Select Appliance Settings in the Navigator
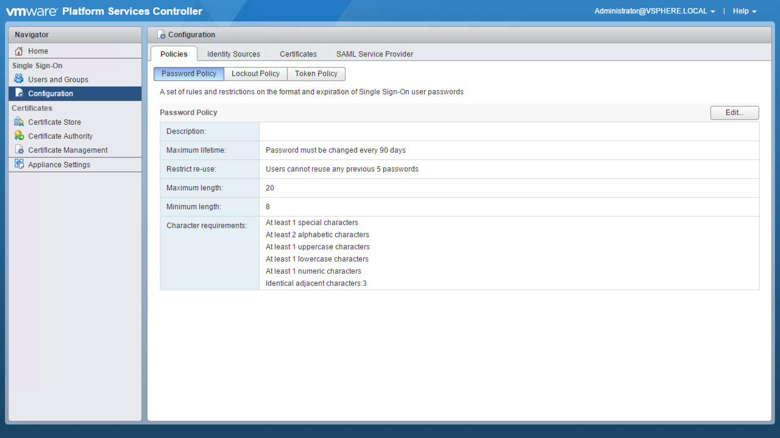The width and height of the screenshot is (780, 438). tap(59, 165)
